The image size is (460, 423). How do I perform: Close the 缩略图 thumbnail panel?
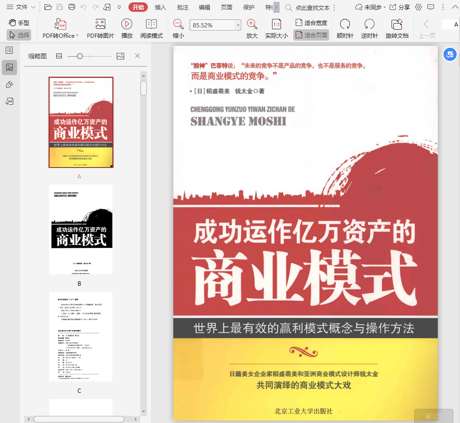137,56
